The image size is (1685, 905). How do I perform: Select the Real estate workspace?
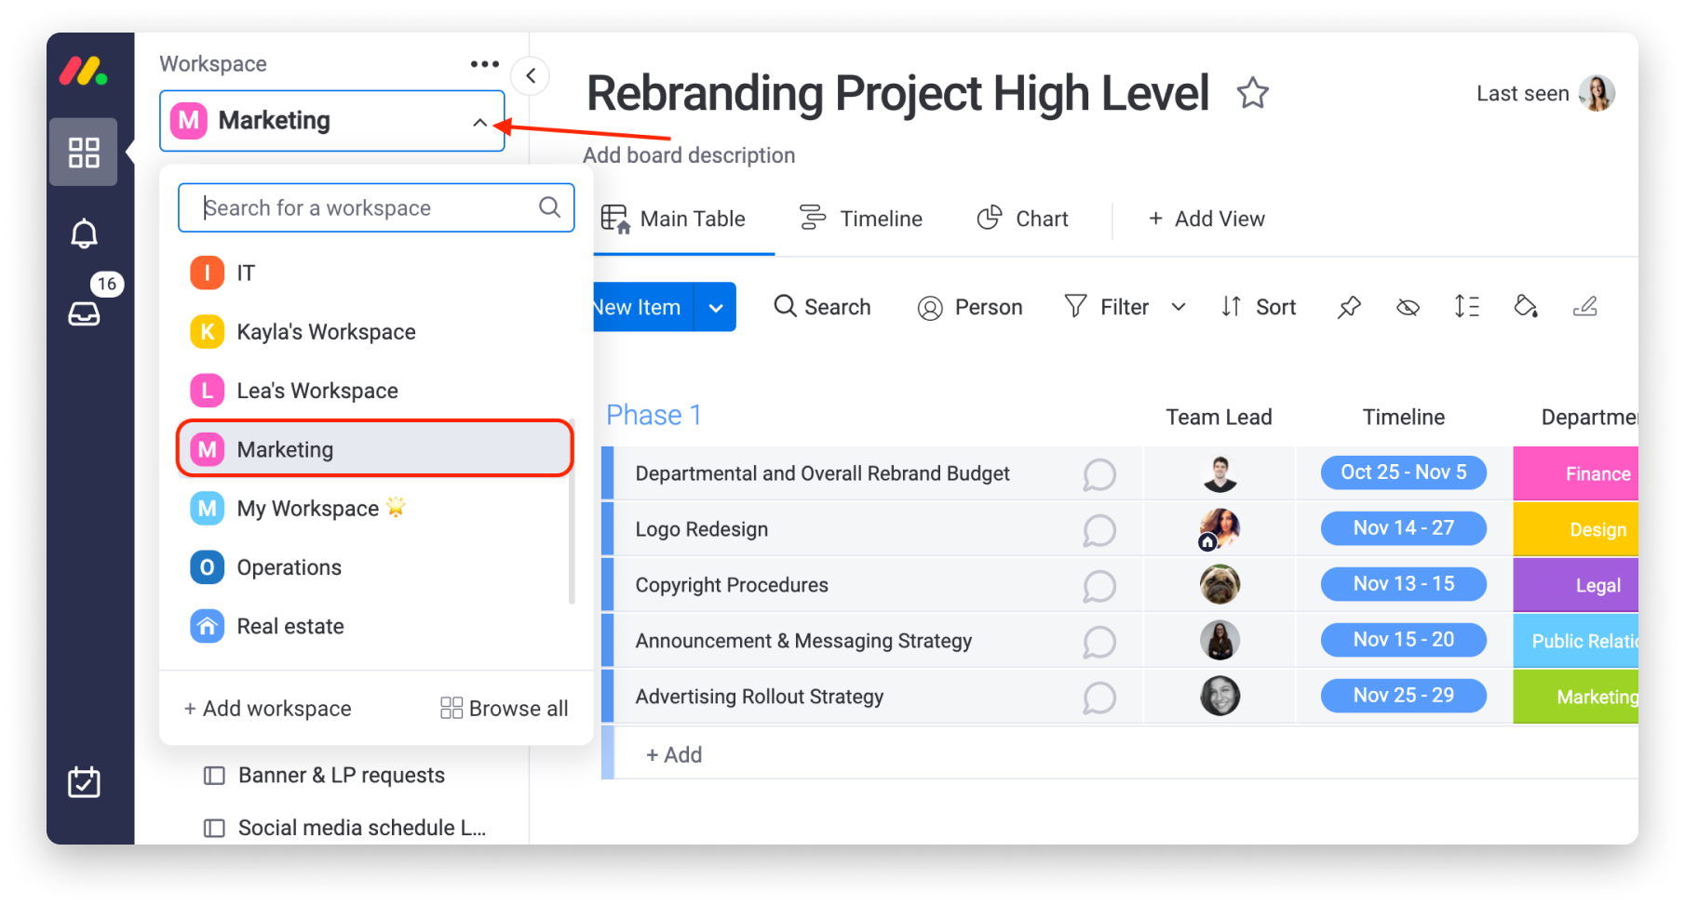point(375,626)
